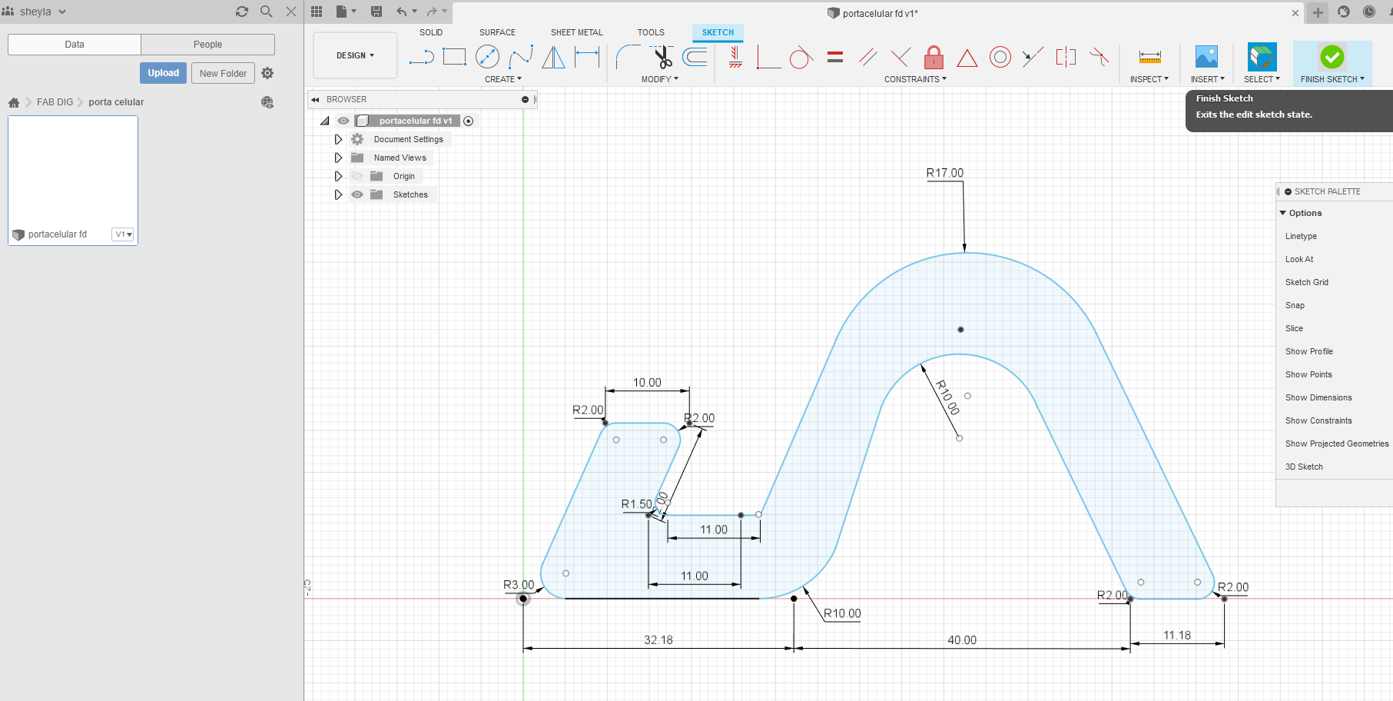Switch to the TOOLS tab
The width and height of the screenshot is (1393, 701).
coord(651,32)
